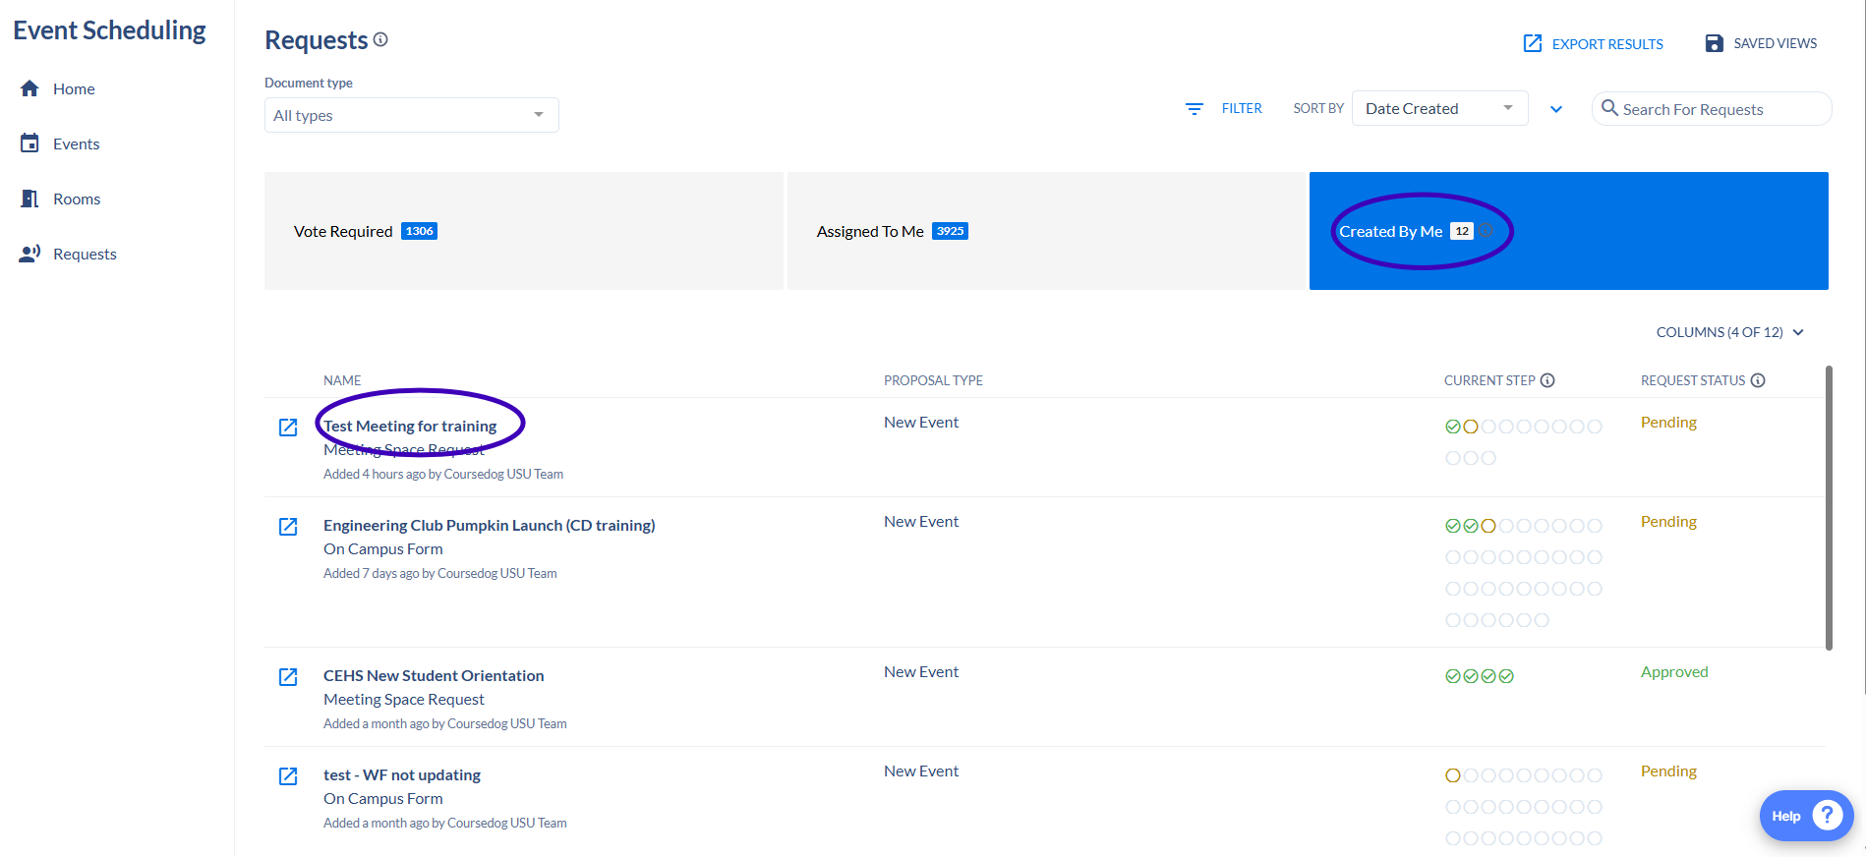
Task: Click last green step of CEHS Orientation
Action: tap(1506, 676)
